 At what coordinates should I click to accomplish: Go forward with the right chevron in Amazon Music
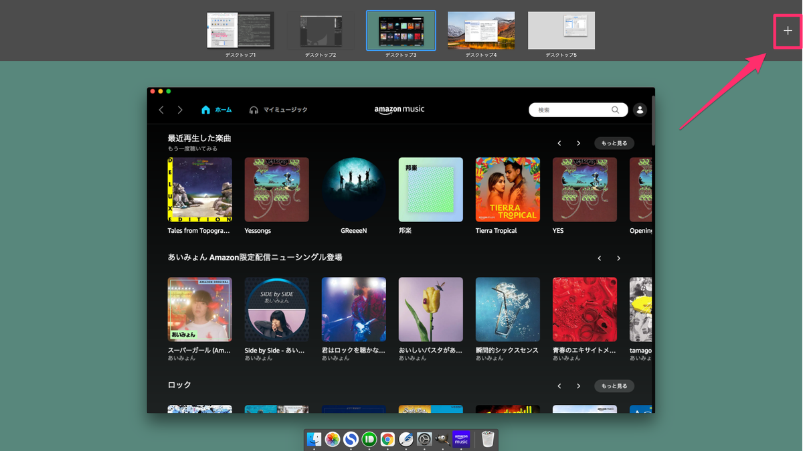(x=180, y=110)
